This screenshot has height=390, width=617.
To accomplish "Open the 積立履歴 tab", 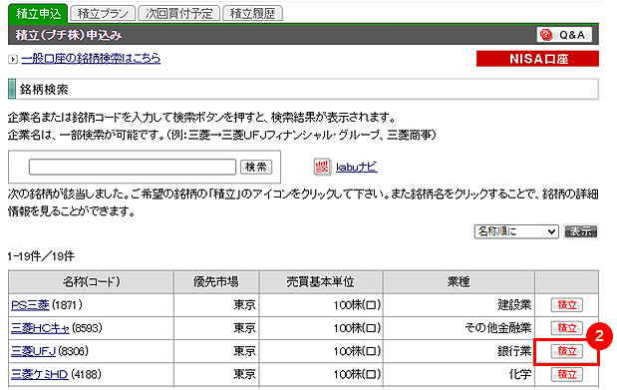I will (x=252, y=14).
